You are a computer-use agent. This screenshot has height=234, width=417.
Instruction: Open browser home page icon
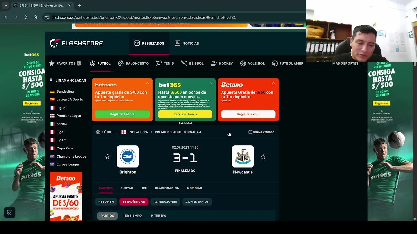[x=35, y=17]
